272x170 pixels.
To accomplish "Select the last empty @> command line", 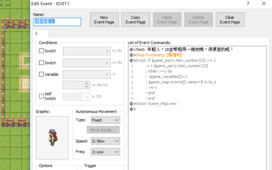I will pos(197,109).
